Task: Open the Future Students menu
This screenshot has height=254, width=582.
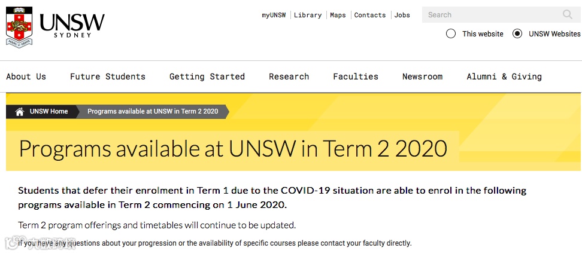Action: tap(108, 76)
